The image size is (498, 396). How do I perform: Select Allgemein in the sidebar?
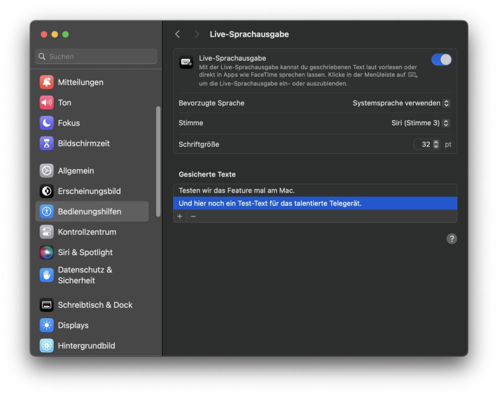76,171
